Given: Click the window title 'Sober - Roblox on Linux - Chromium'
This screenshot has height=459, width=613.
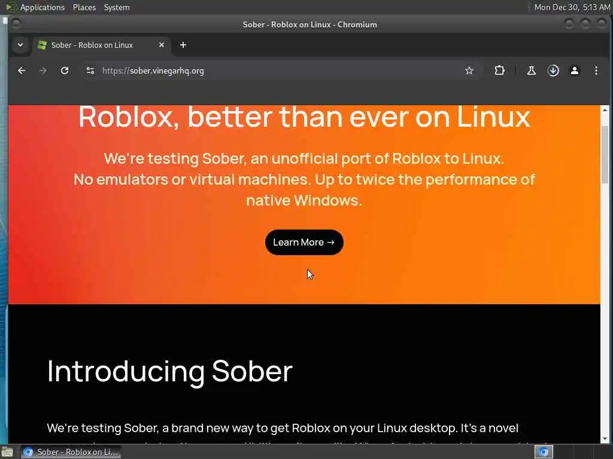Looking at the screenshot, I should pos(309,25).
